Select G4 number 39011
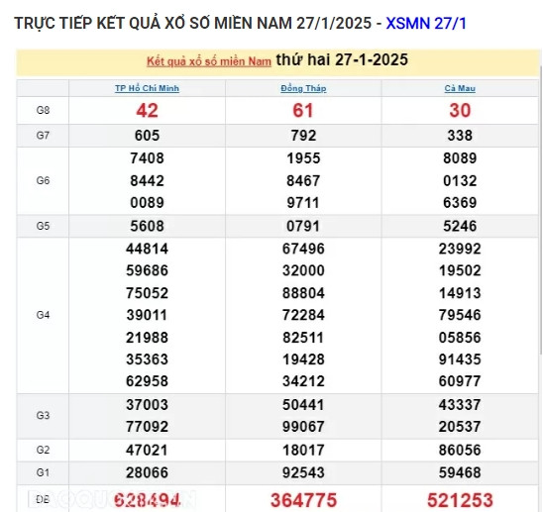Viewport: 543px width, 512px height. click(148, 315)
